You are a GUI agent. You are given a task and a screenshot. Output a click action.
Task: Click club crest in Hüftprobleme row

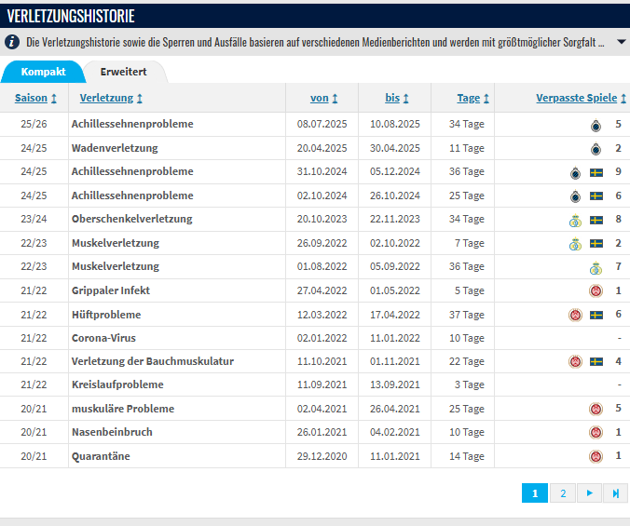pos(575,315)
